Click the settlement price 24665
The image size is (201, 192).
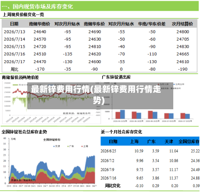coord(183,54)
